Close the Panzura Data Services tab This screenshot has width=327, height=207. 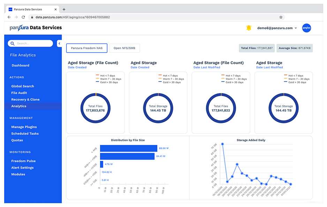55,9
